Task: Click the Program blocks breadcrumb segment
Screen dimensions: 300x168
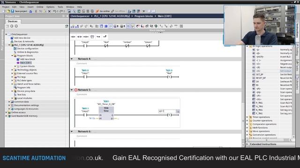Action: click(144, 16)
